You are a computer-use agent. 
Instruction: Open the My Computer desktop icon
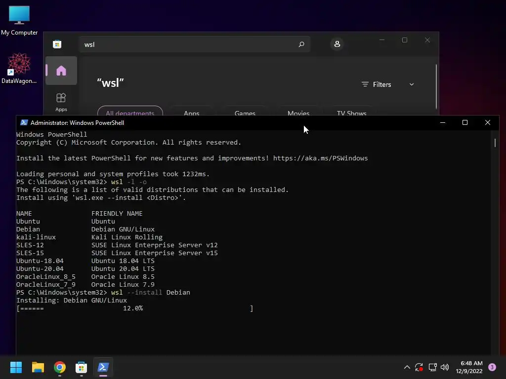[x=19, y=20]
